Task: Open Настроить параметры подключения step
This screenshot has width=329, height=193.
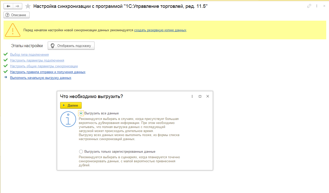Action: pos(37,60)
